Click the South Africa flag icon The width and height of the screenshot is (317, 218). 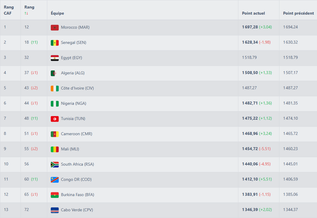pyautogui.click(x=55, y=164)
